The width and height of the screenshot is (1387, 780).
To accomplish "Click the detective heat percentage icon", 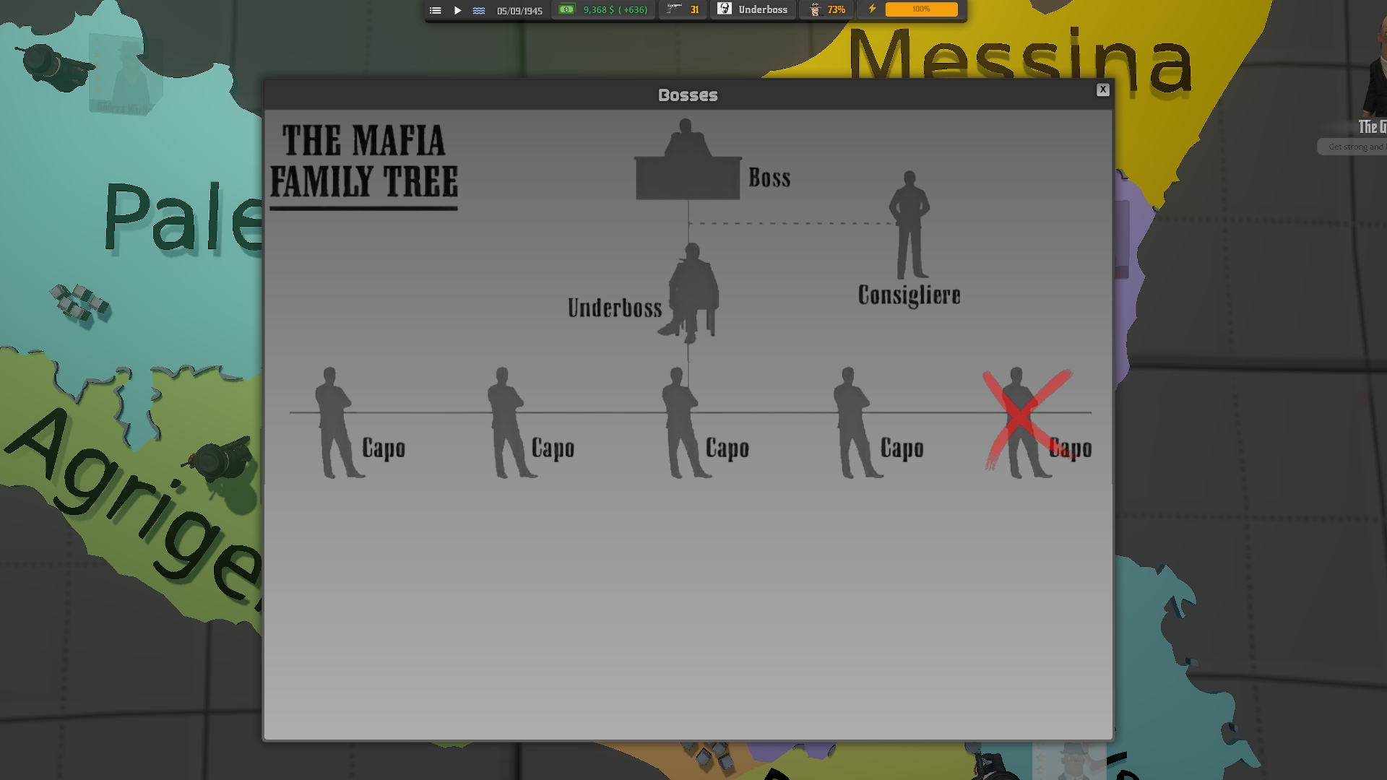I will tap(816, 9).
